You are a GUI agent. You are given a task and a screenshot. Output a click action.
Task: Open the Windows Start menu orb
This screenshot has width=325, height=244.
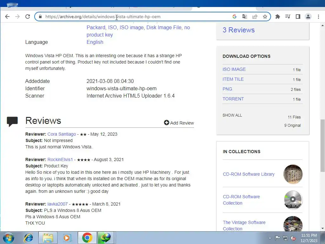(x=9, y=238)
